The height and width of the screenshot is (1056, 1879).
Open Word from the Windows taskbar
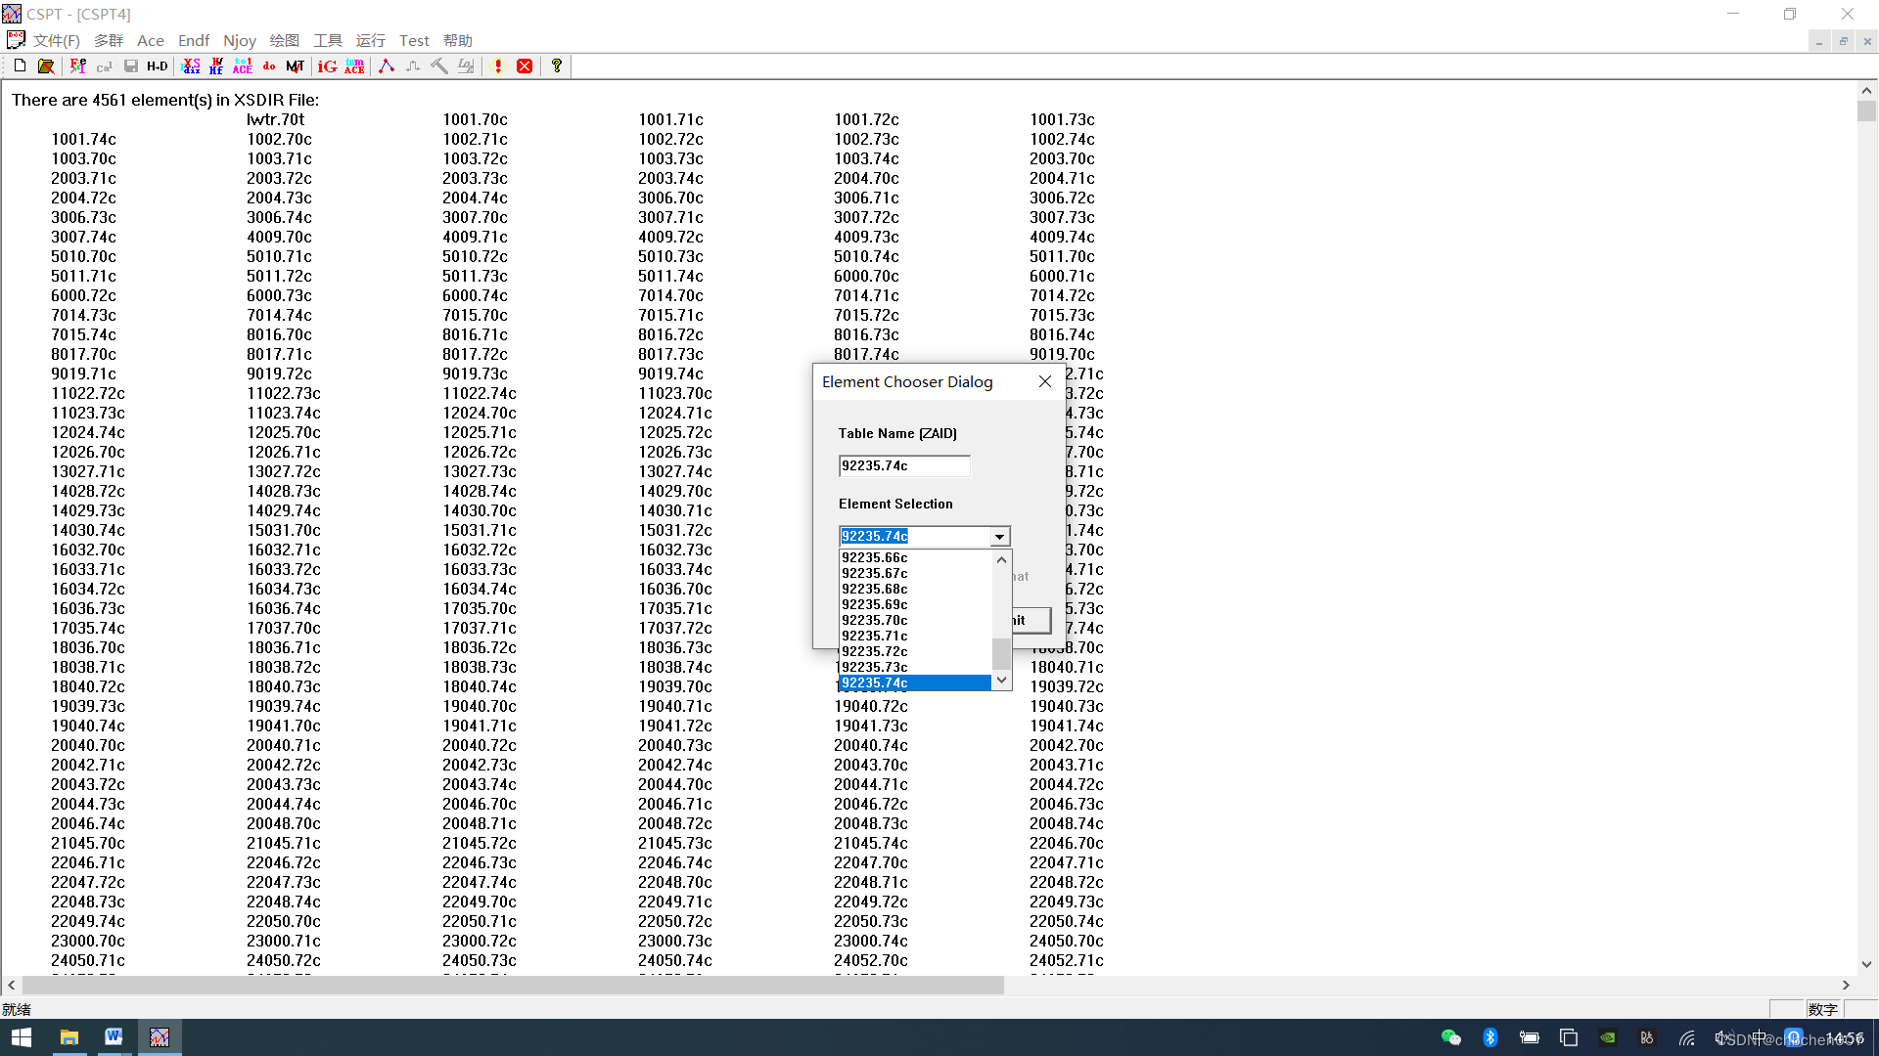coord(114,1036)
